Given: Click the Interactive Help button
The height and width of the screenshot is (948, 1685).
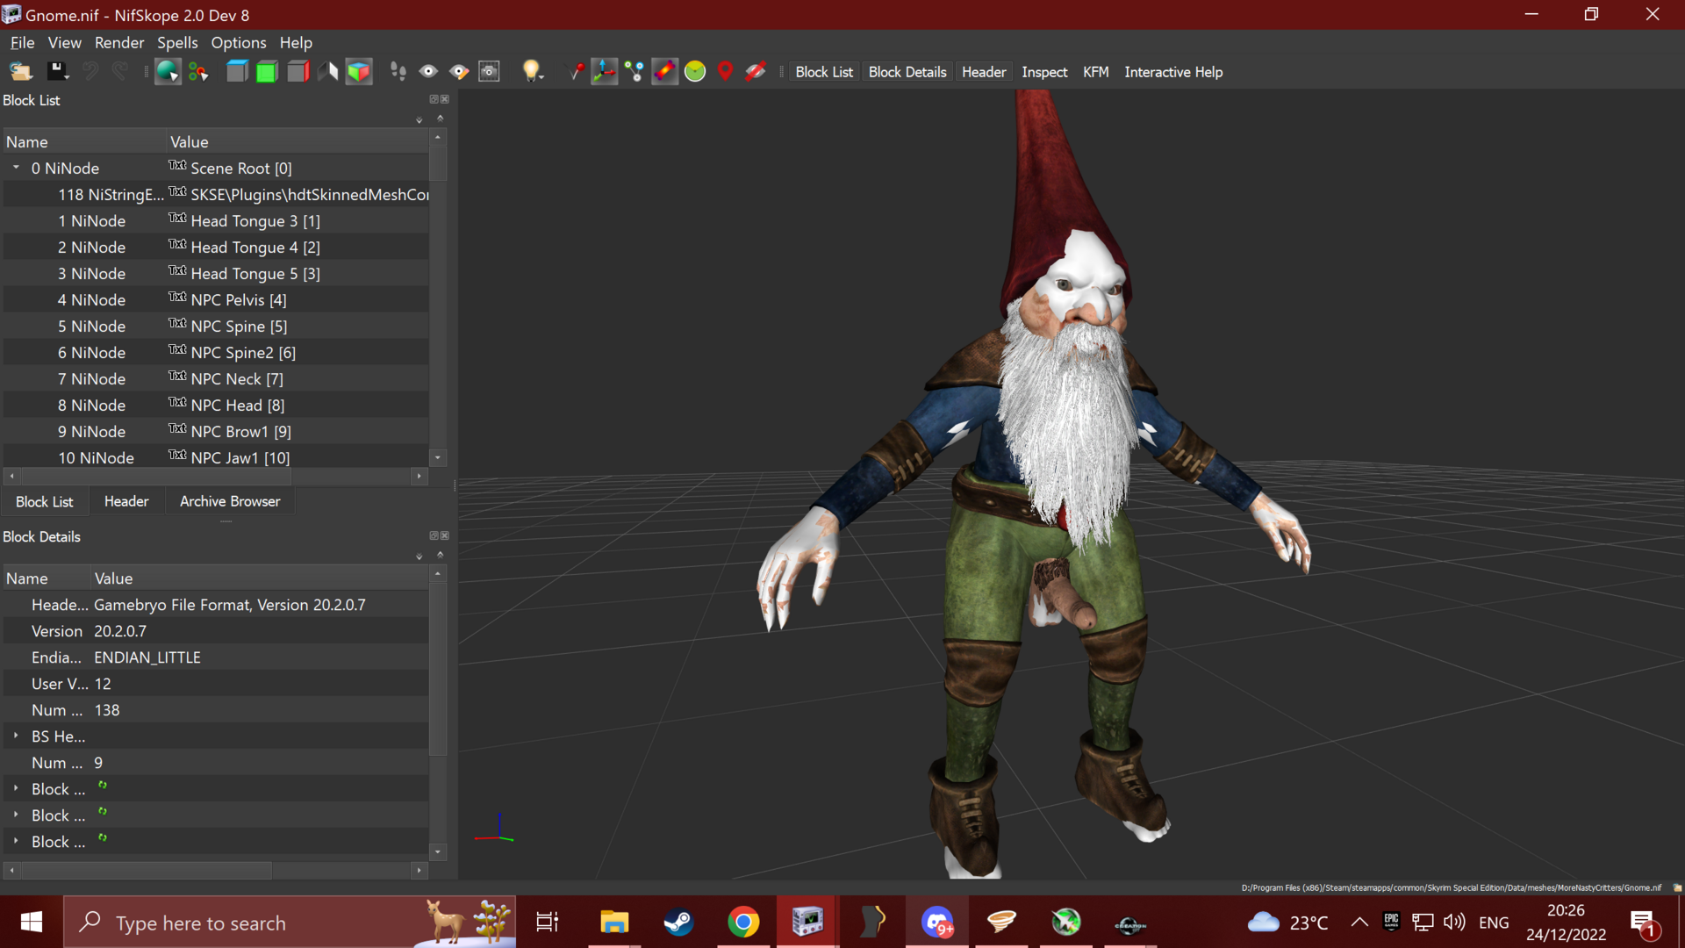Looking at the screenshot, I should (1173, 72).
